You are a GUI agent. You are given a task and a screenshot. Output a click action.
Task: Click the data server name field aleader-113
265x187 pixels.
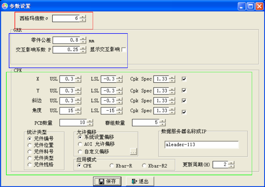(x=201, y=145)
